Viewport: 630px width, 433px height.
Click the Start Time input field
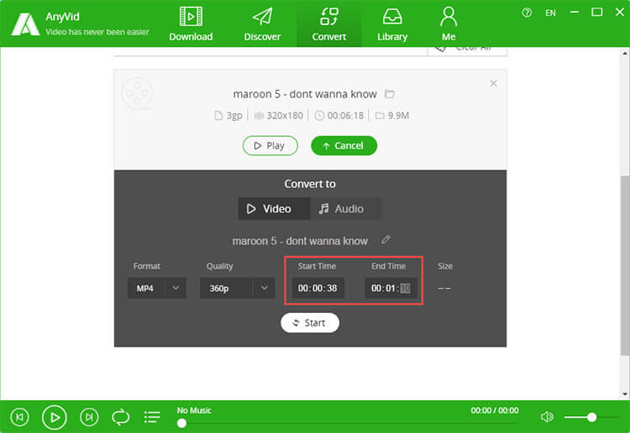pyautogui.click(x=318, y=288)
